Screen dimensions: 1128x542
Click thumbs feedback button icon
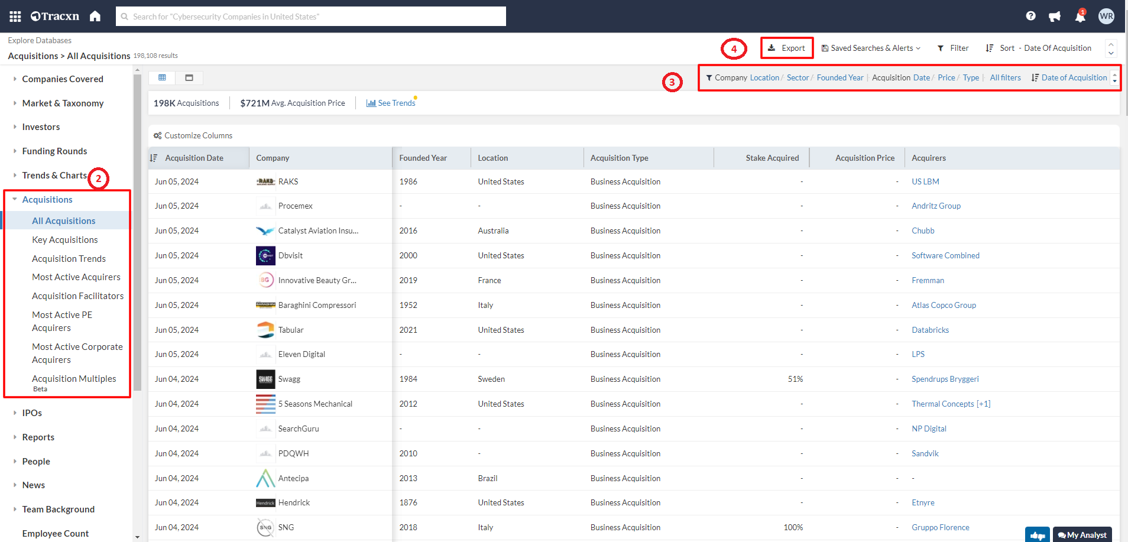click(1038, 535)
